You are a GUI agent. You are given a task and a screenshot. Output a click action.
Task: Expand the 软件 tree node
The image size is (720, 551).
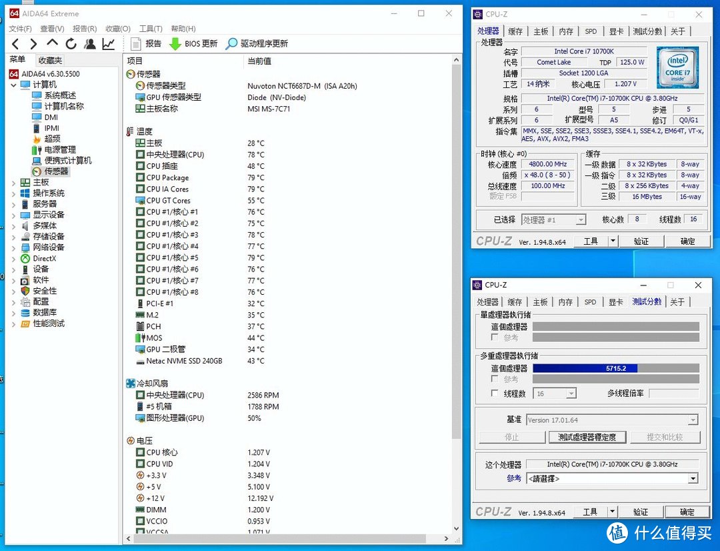13,280
